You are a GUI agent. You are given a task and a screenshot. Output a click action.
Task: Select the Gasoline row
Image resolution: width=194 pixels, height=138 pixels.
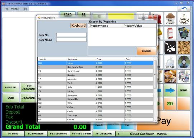(96, 75)
